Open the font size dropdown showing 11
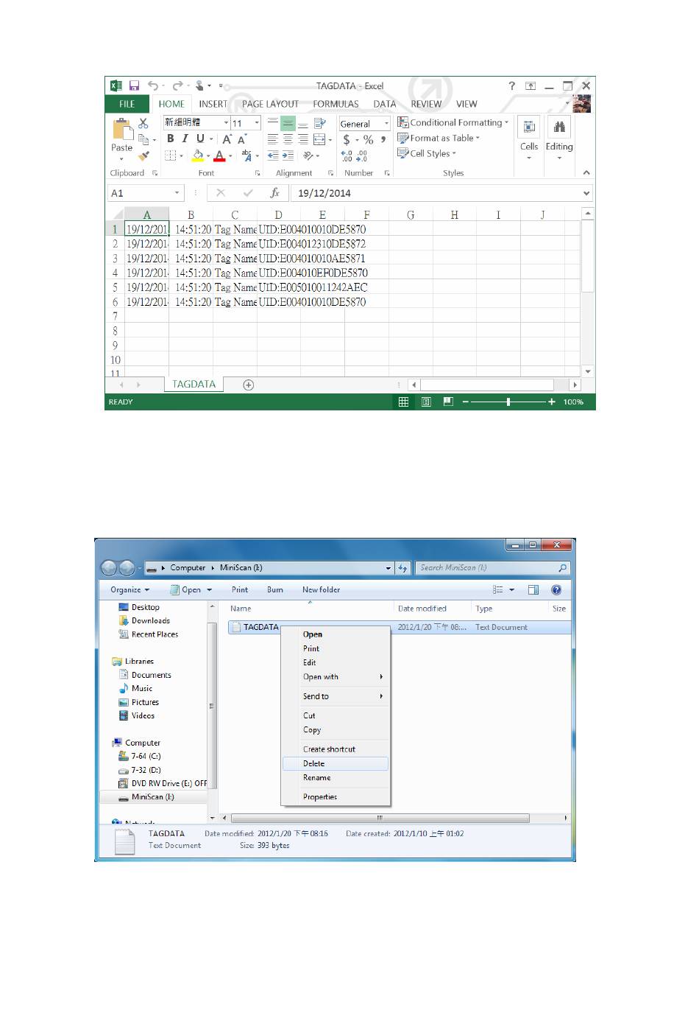Viewport: 699px width, 1016px height. 257,123
